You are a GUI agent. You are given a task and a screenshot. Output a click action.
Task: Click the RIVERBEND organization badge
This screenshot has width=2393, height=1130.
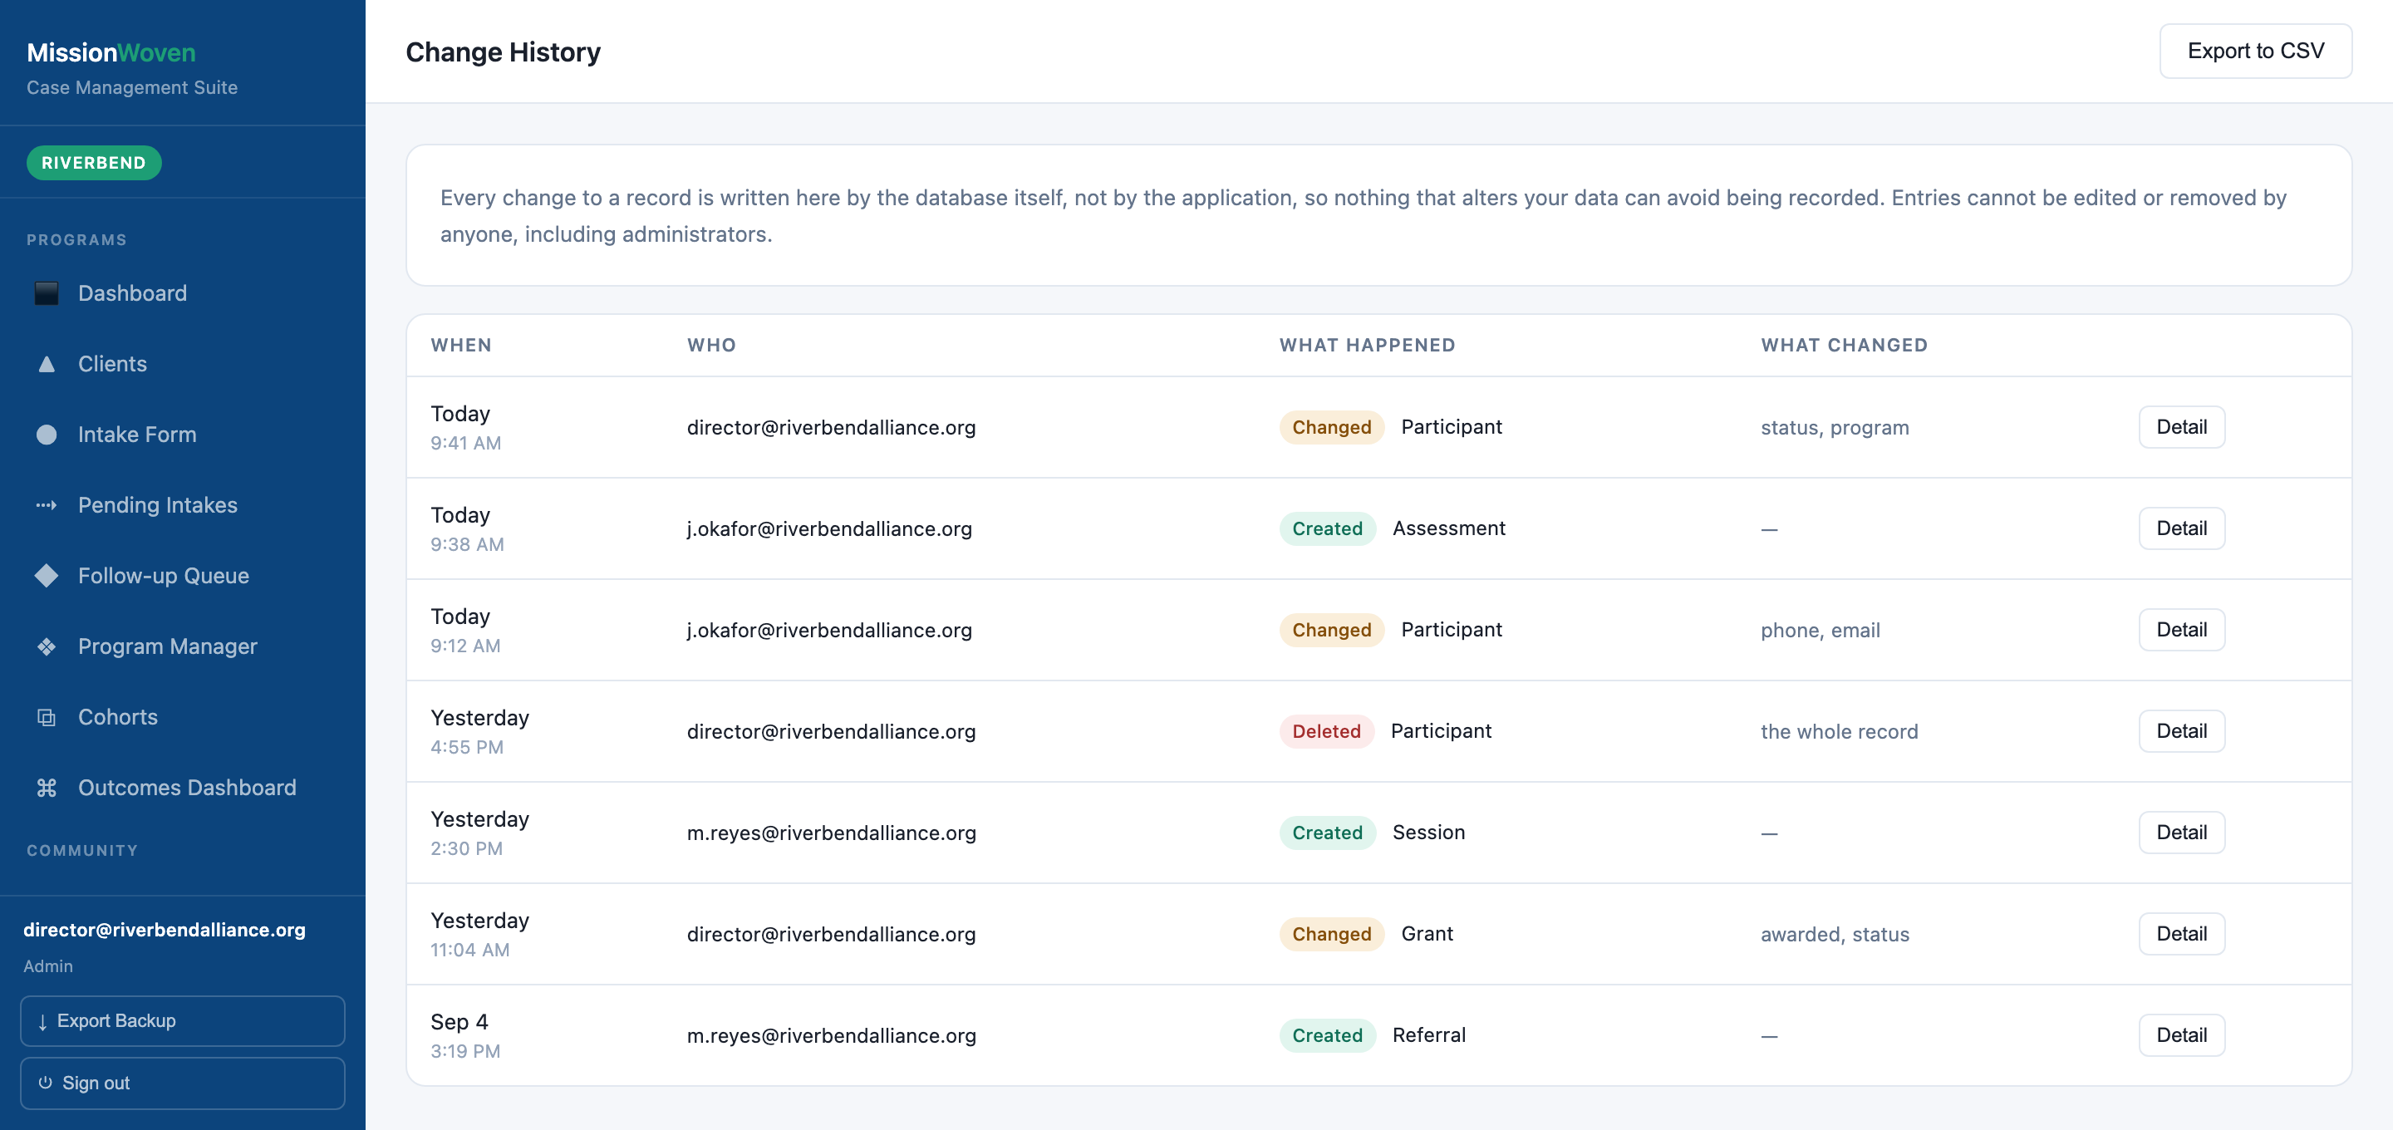point(94,163)
